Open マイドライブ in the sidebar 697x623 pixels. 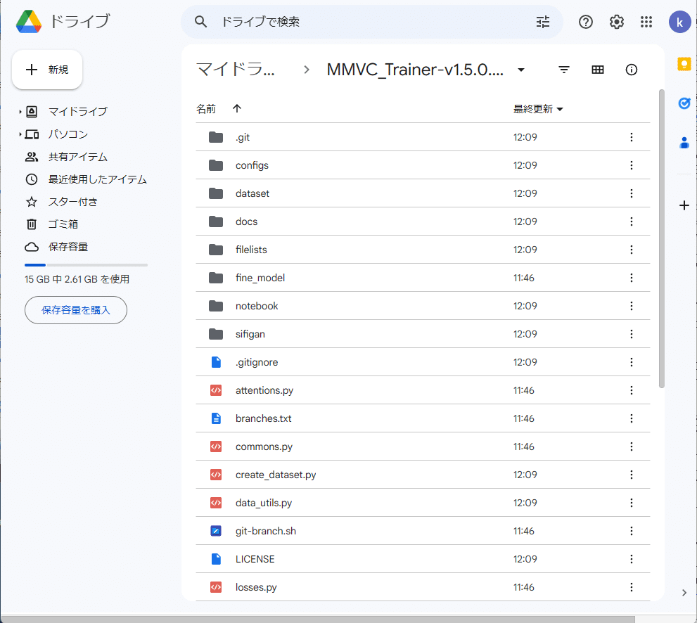[x=78, y=112]
